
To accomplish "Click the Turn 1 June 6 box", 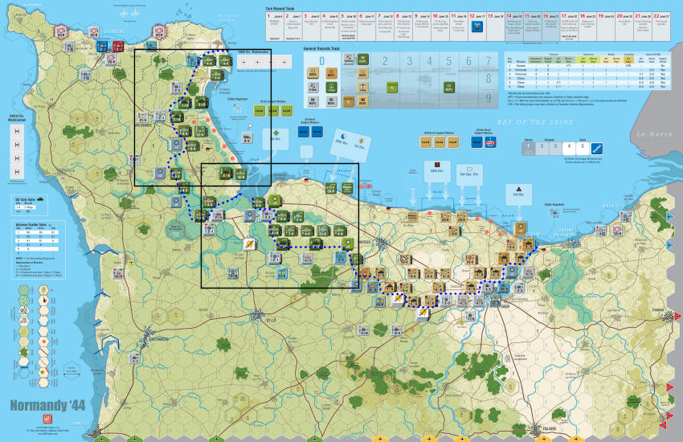I will click(x=275, y=27).
